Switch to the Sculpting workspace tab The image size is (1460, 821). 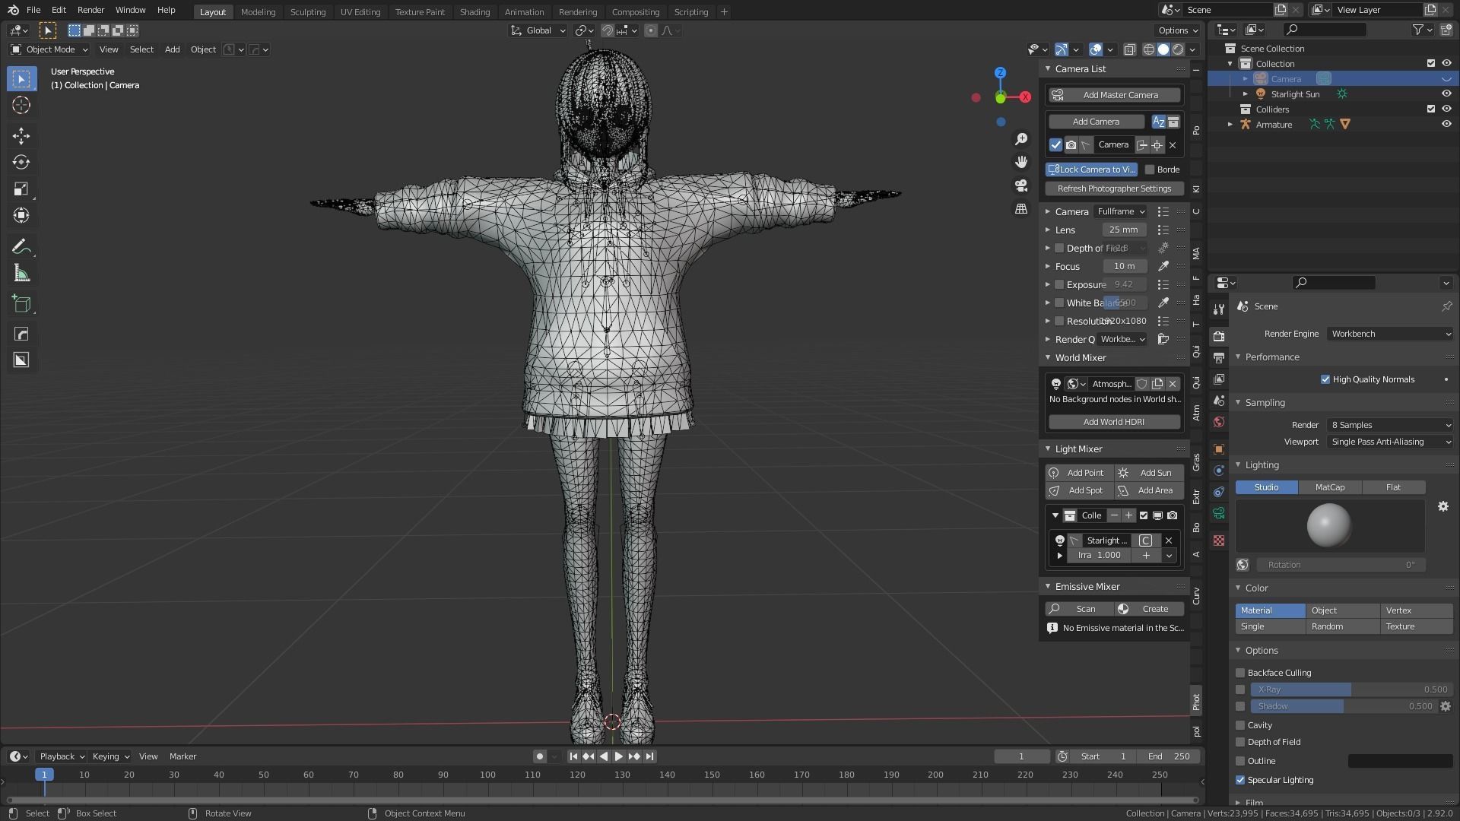coord(307,11)
